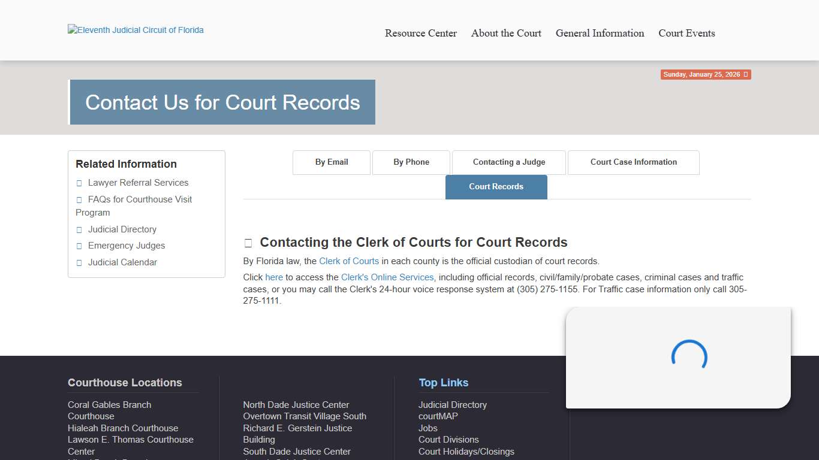Open the Clerk of Courts link

coord(349,261)
